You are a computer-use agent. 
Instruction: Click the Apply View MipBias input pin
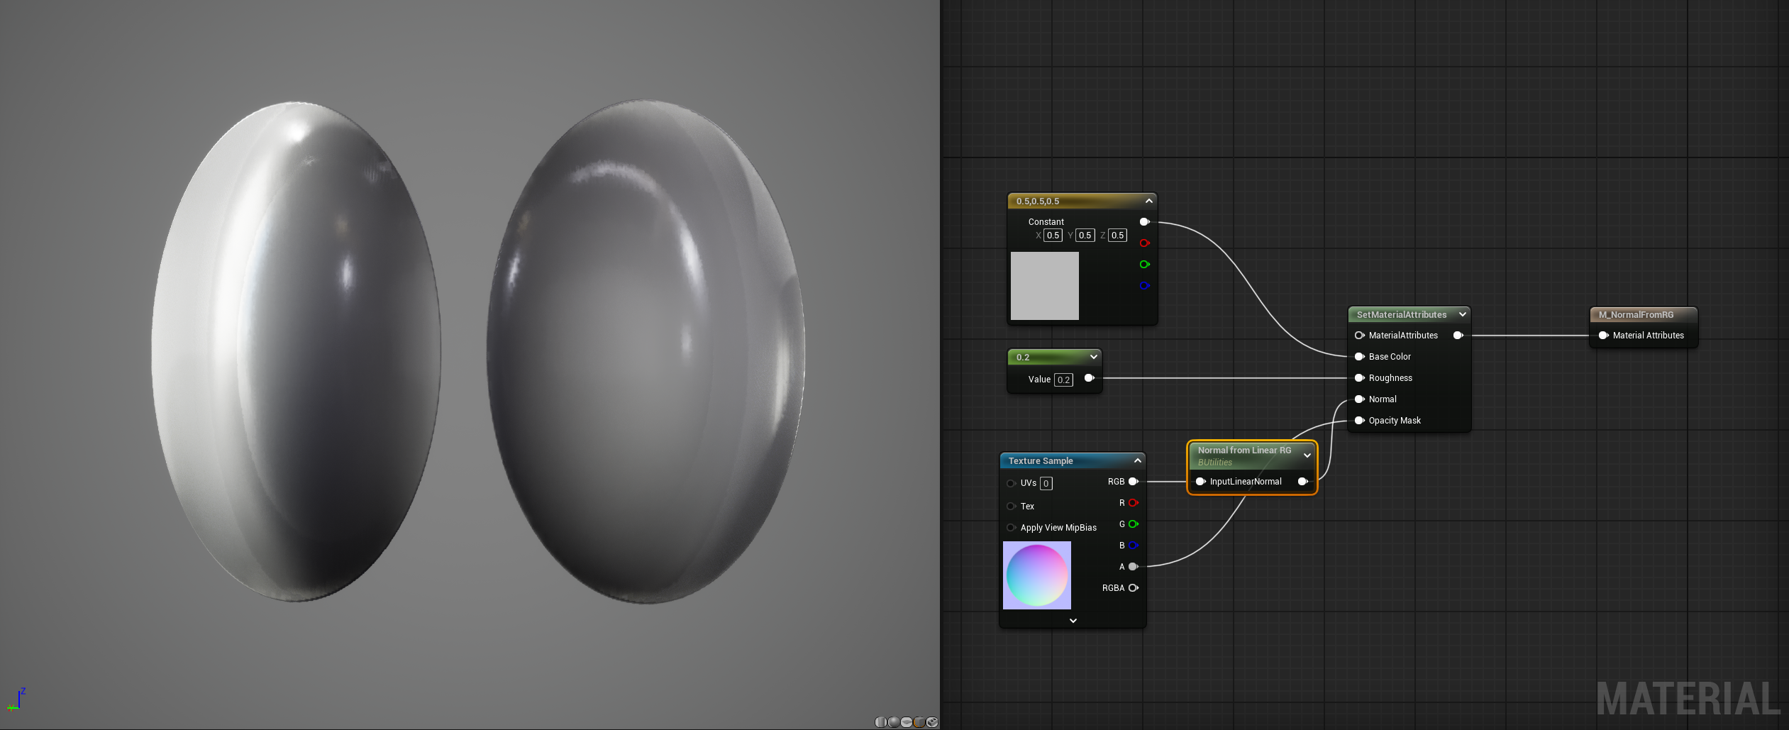tap(1012, 528)
